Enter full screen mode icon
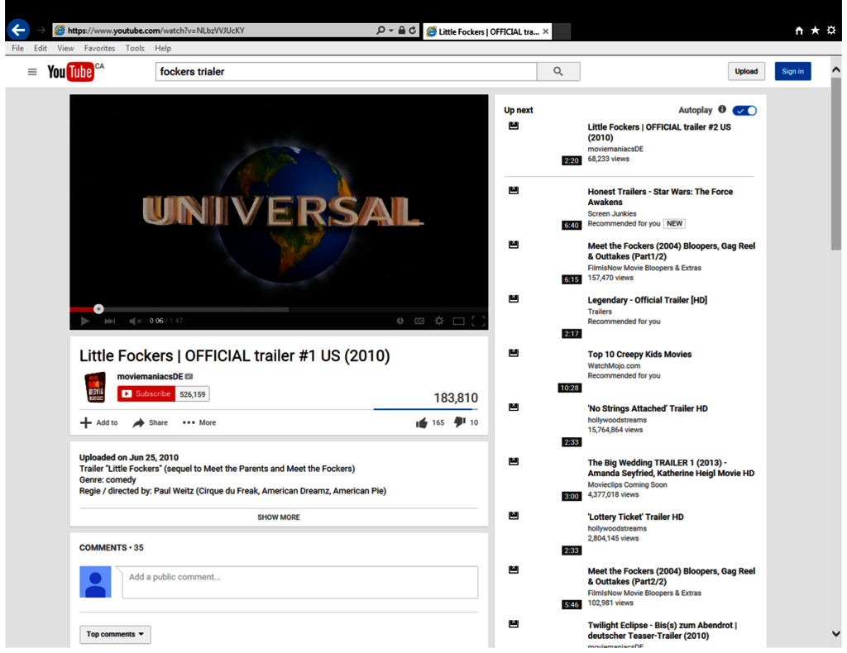This screenshot has height=653, width=847. tap(478, 321)
